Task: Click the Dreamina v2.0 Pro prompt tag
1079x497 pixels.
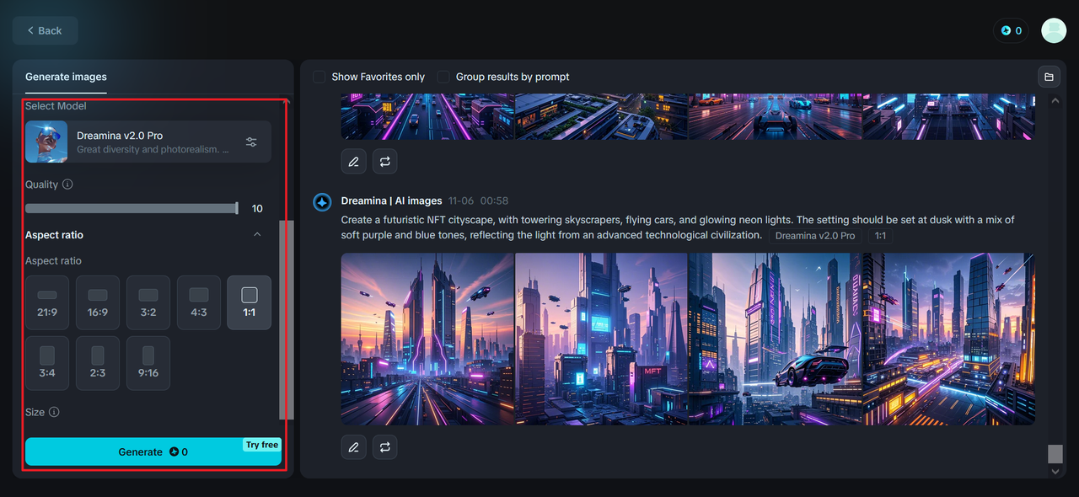Action: 815,236
